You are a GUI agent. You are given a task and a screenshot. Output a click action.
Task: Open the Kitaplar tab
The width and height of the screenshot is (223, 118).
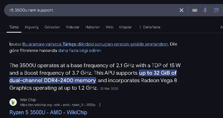point(125,27)
